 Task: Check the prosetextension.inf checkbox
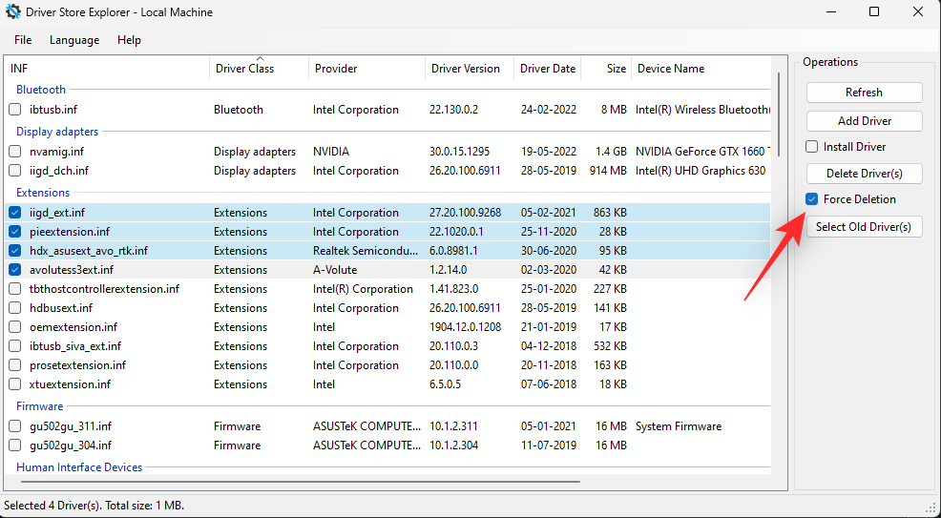15,365
